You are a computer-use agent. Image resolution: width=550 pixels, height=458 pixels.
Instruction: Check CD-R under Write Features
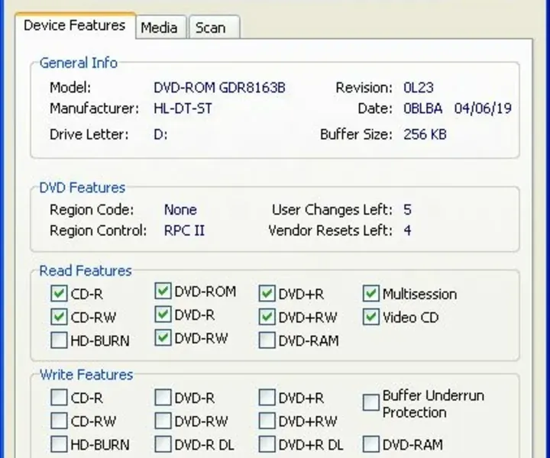tap(59, 398)
